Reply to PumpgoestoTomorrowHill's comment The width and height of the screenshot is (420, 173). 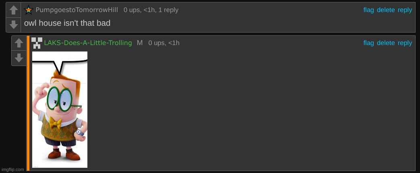[x=405, y=10]
